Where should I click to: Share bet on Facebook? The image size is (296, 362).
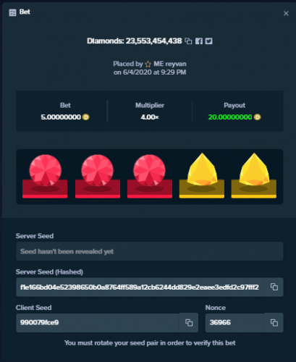point(199,41)
